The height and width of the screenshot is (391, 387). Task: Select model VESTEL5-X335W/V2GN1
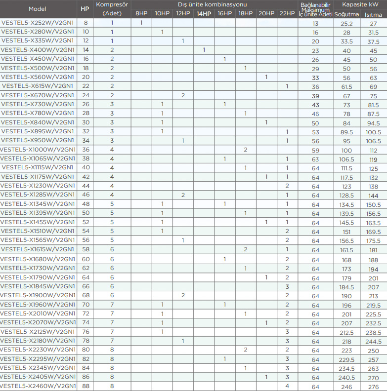38,40
